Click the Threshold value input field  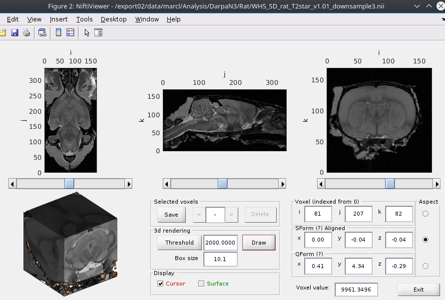click(220, 243)
